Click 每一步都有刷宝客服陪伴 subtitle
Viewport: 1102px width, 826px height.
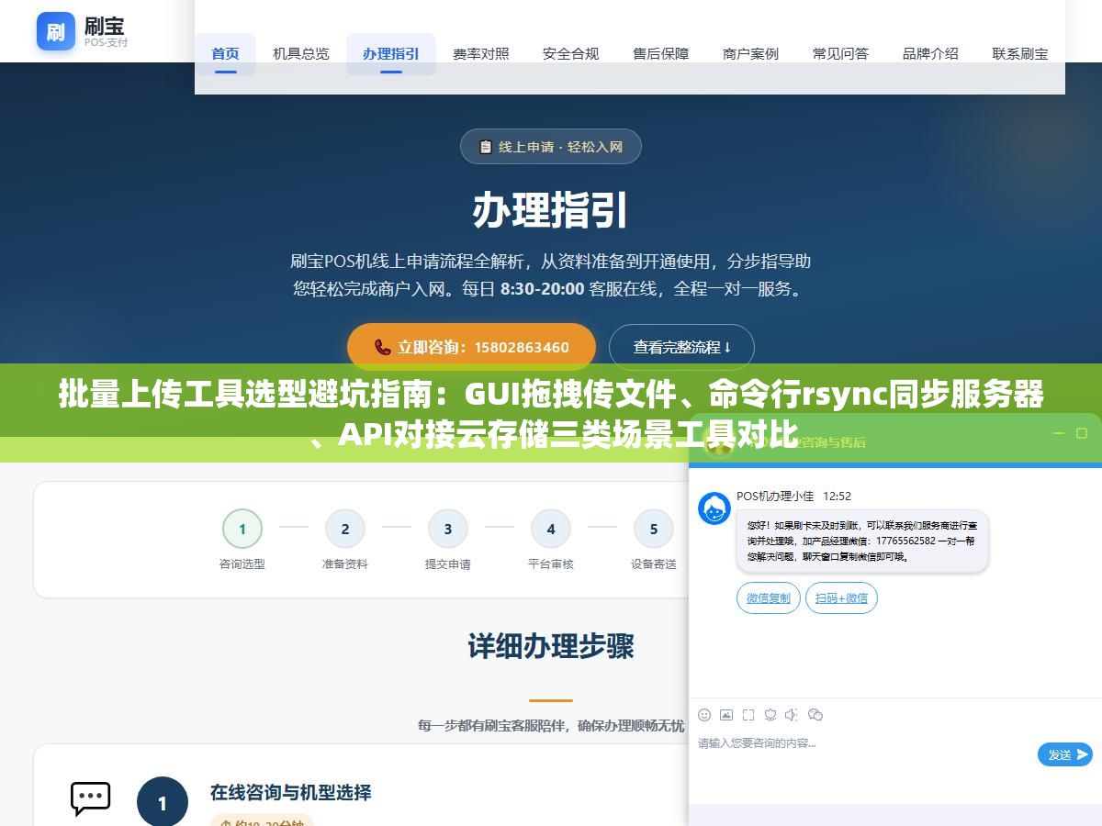tap(551, 725)
